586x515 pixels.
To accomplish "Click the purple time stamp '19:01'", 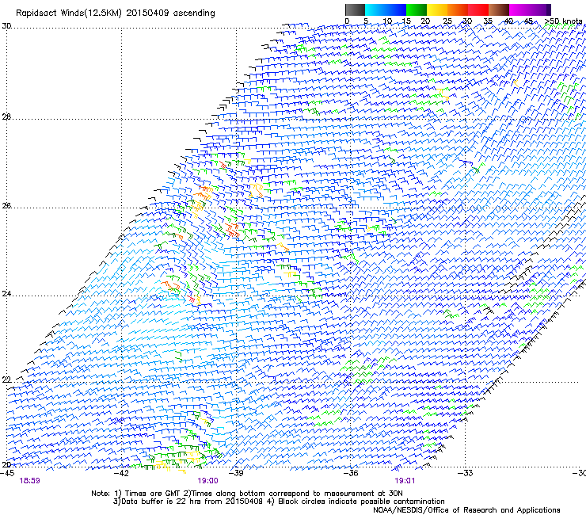I will [405, 481].
